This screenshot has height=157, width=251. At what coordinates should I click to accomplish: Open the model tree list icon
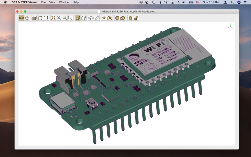tap(117, 18)
